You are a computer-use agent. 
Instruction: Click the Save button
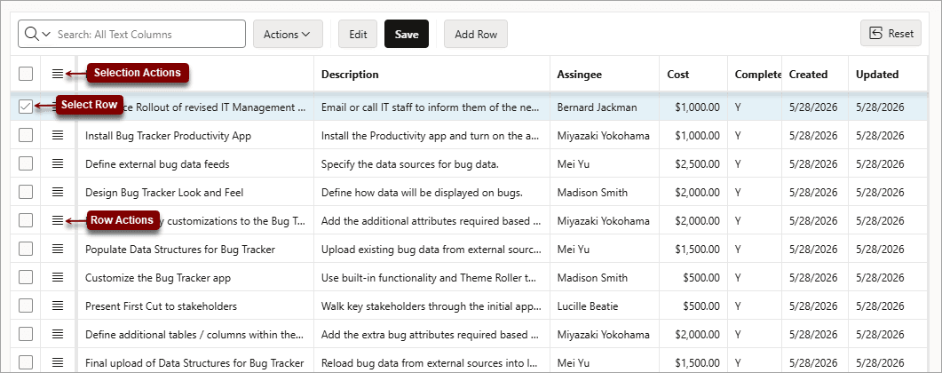coord(406,35)
